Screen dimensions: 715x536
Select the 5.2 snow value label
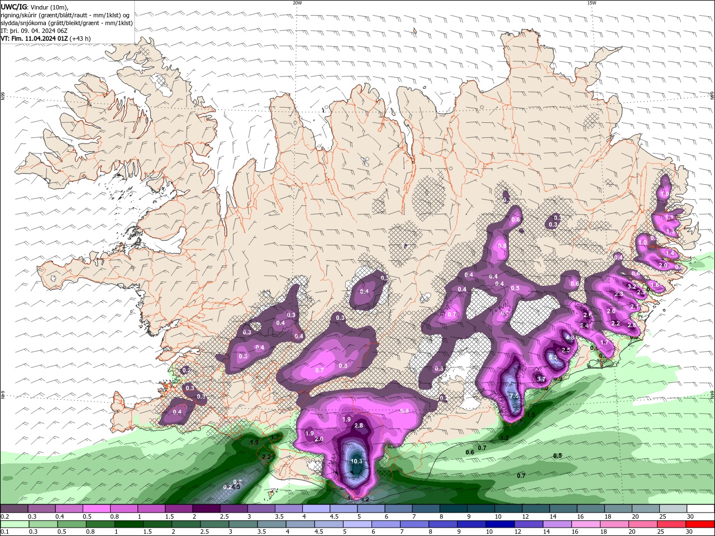[x=552, y=357]
